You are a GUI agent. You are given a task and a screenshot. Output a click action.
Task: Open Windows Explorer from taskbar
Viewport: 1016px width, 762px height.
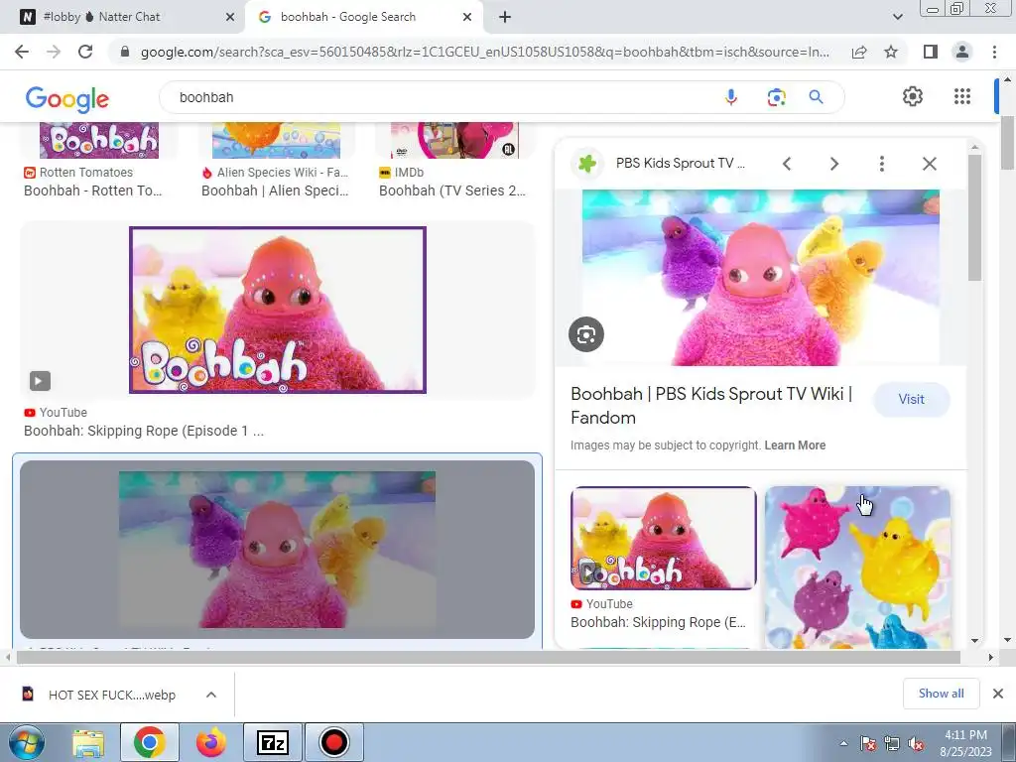(x=88, y=742)
